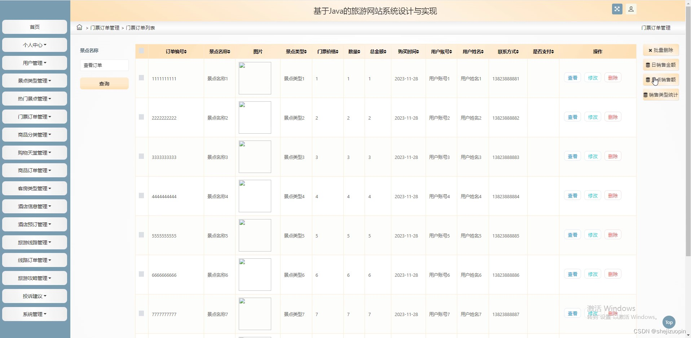Open image thumbnail for 景点名称1 row
Screen dimensions: 691x338
(255, 78)
